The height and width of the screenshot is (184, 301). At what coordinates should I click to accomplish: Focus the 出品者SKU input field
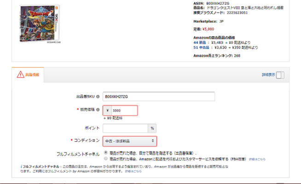coord(159,97)
